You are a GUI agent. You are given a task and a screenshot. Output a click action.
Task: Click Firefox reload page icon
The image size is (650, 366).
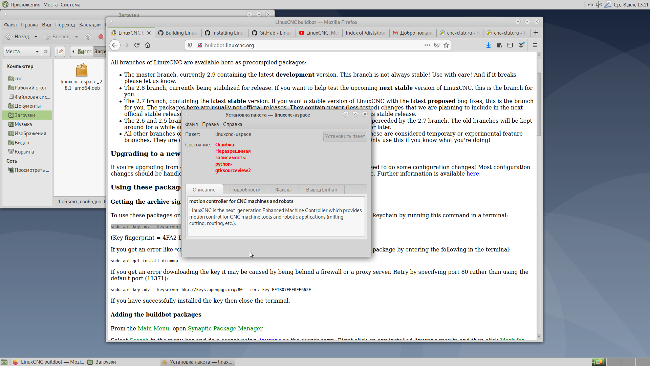[137, 45]
